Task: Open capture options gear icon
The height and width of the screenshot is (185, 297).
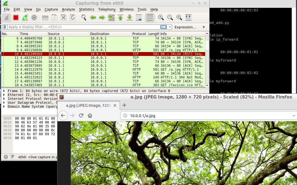Action: 34,18
